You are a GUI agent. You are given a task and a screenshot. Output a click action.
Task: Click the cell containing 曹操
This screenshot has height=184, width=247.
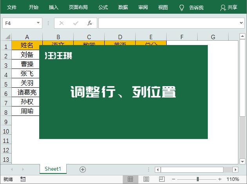(x=25, y=64)
